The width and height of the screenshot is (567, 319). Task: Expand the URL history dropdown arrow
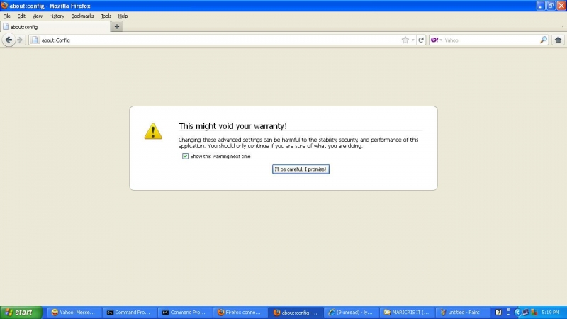point(412,40)
